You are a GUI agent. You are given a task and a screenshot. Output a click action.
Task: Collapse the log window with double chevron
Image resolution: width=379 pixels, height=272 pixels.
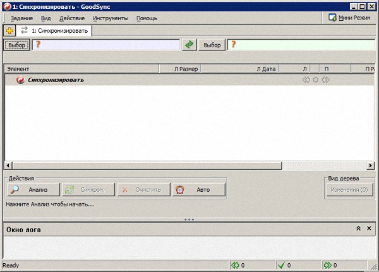[358, 228]
